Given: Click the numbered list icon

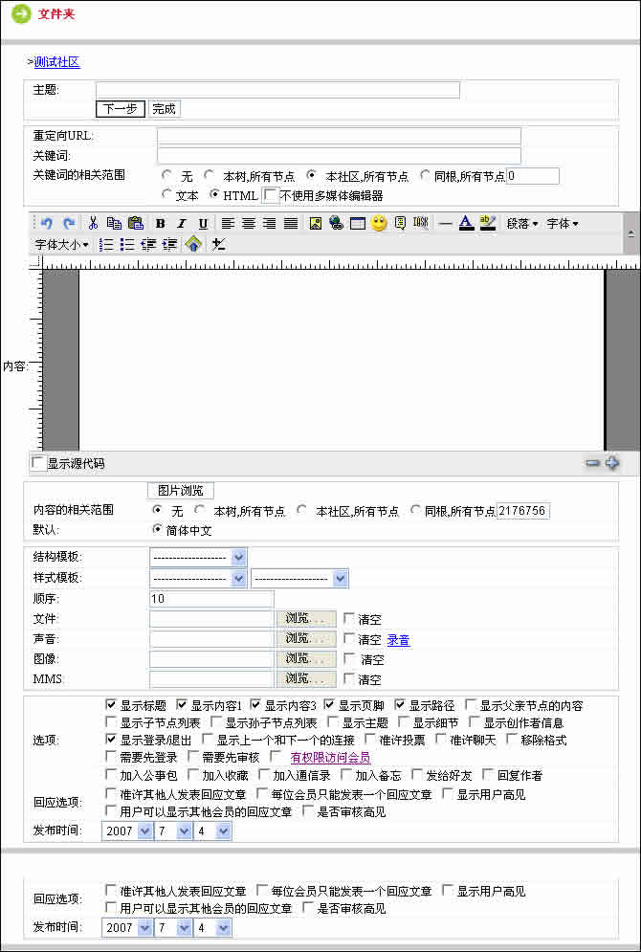Looking at the screenshot, I should pyautogui.click(x=106, y=244).
